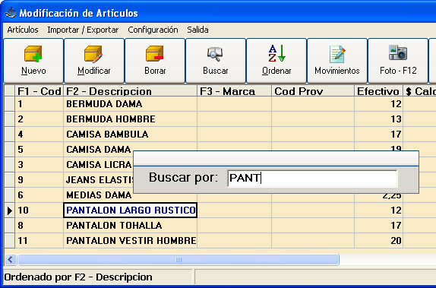Click the Efectivo value of CAMISA BAMBULA
Image resolution: width=436 pixels, height=288 pixels.
point(379,135)
